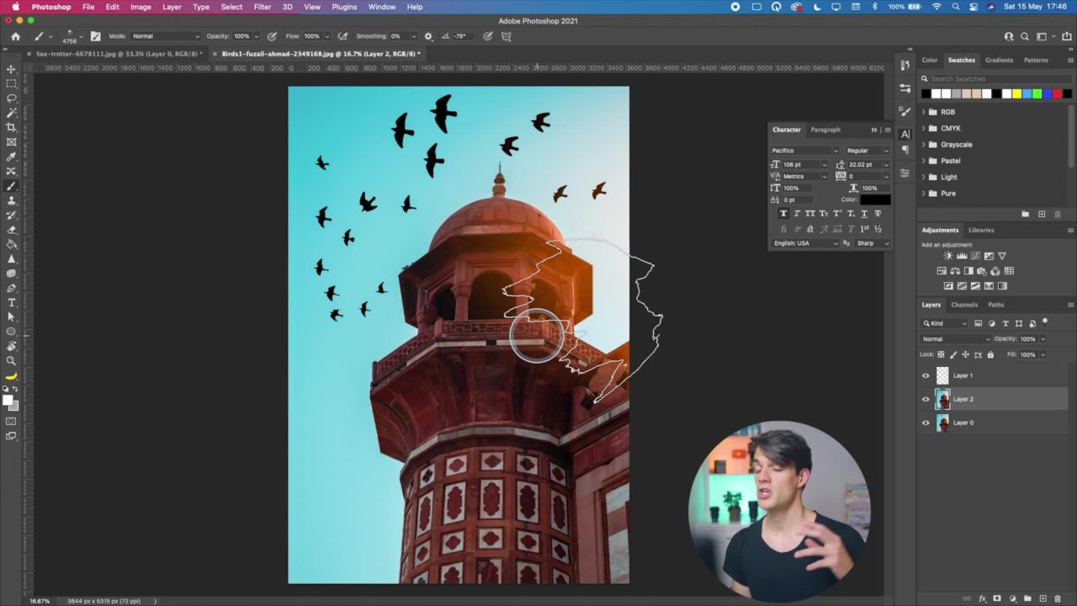Pick the Crop tool in toolbar
Viewport: 1077px width, 606px height.
click(11, 127)
